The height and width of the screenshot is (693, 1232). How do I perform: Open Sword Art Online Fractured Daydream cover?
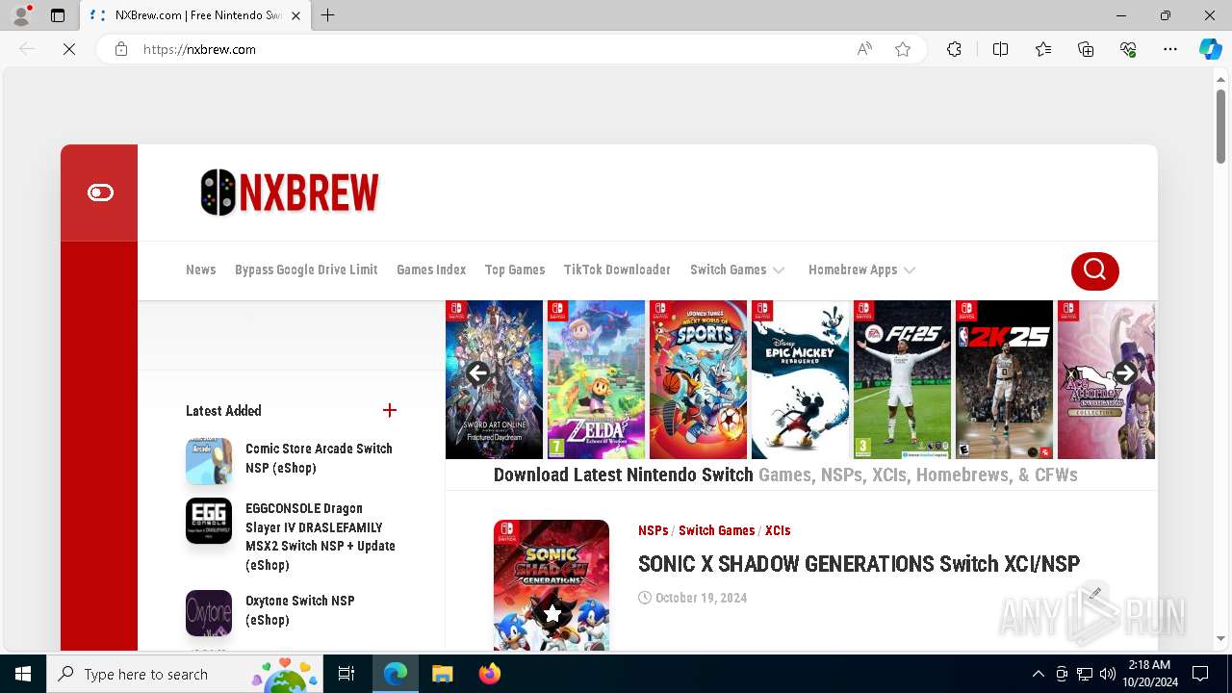pos(494,379)
